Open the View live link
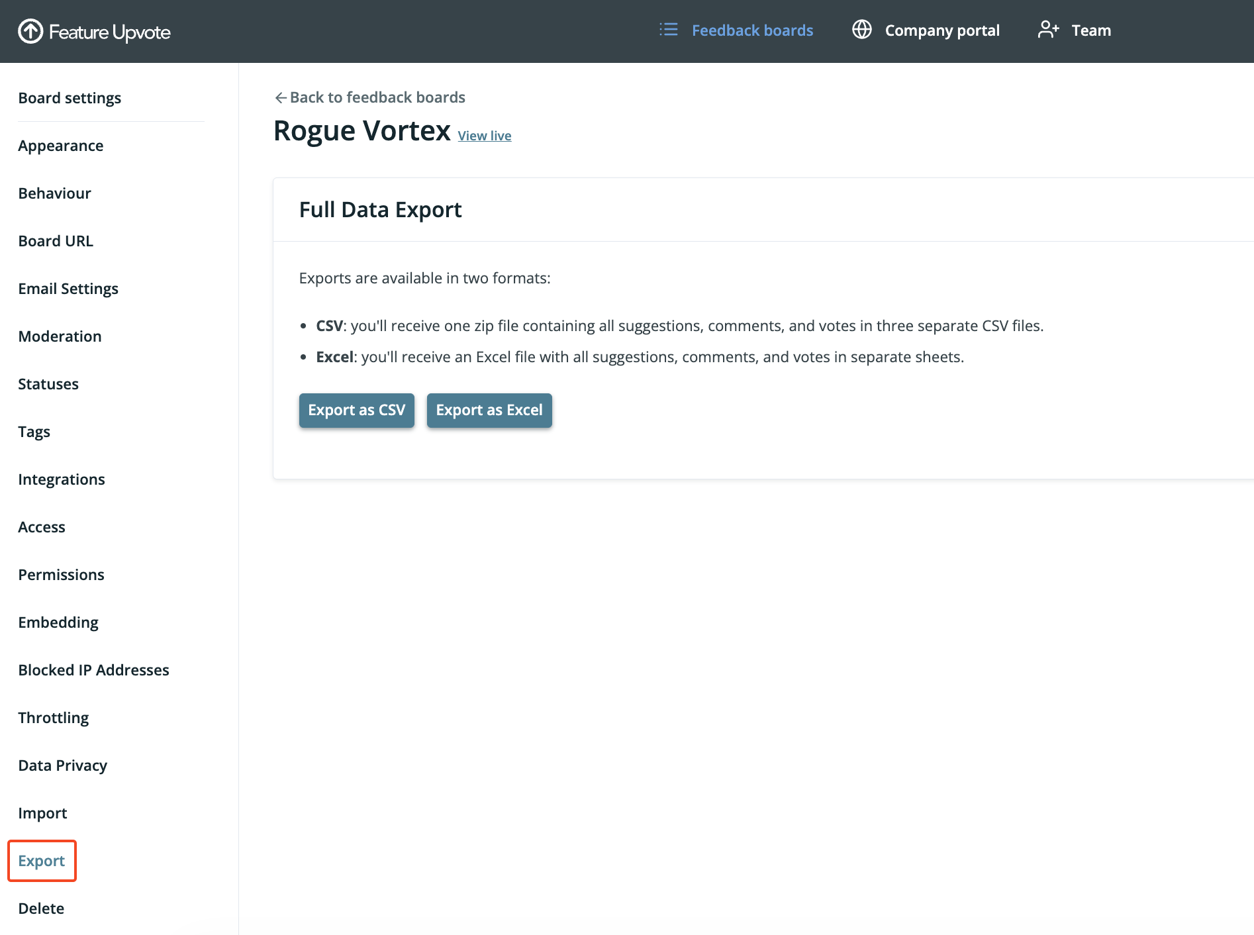The height and width of the screenshot is (935, 1254). [x=485, y=136]
